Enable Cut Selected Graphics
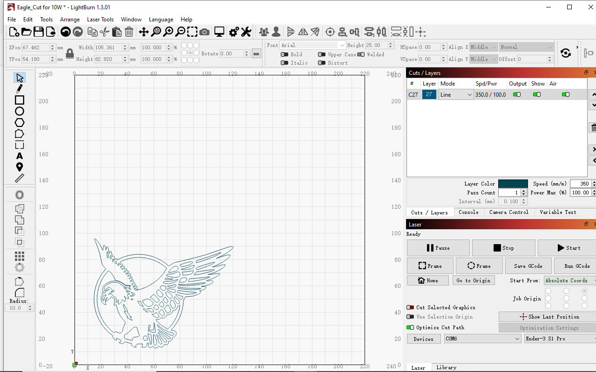 pos(410,307)
